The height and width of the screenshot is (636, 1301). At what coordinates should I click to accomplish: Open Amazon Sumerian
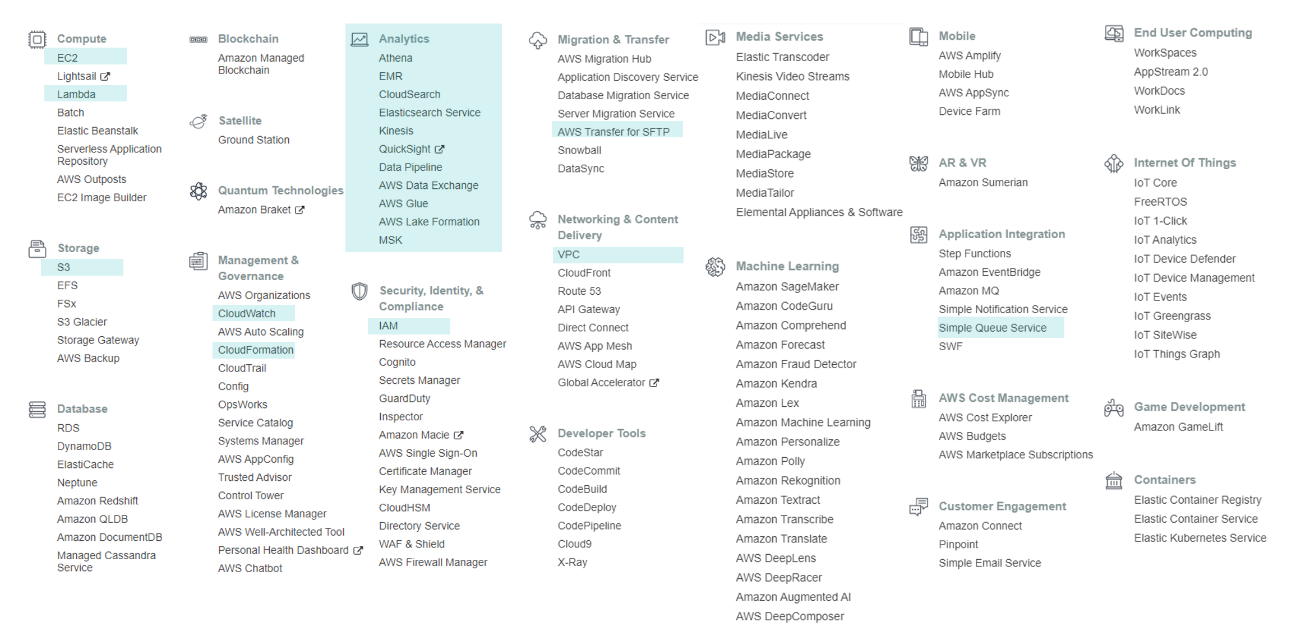point(983,183)
